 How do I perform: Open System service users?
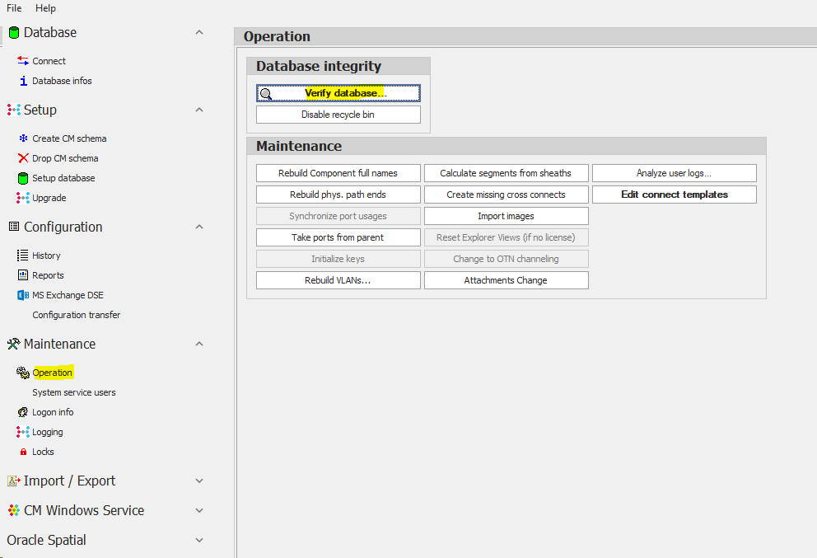74,392
